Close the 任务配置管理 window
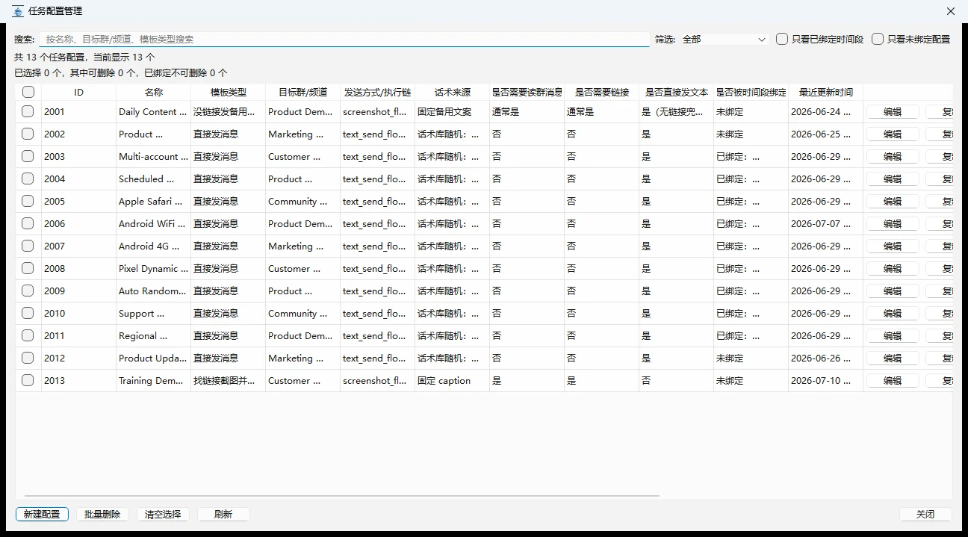The height and width of the screenshot is (537, 968). [x=951, y=11]
